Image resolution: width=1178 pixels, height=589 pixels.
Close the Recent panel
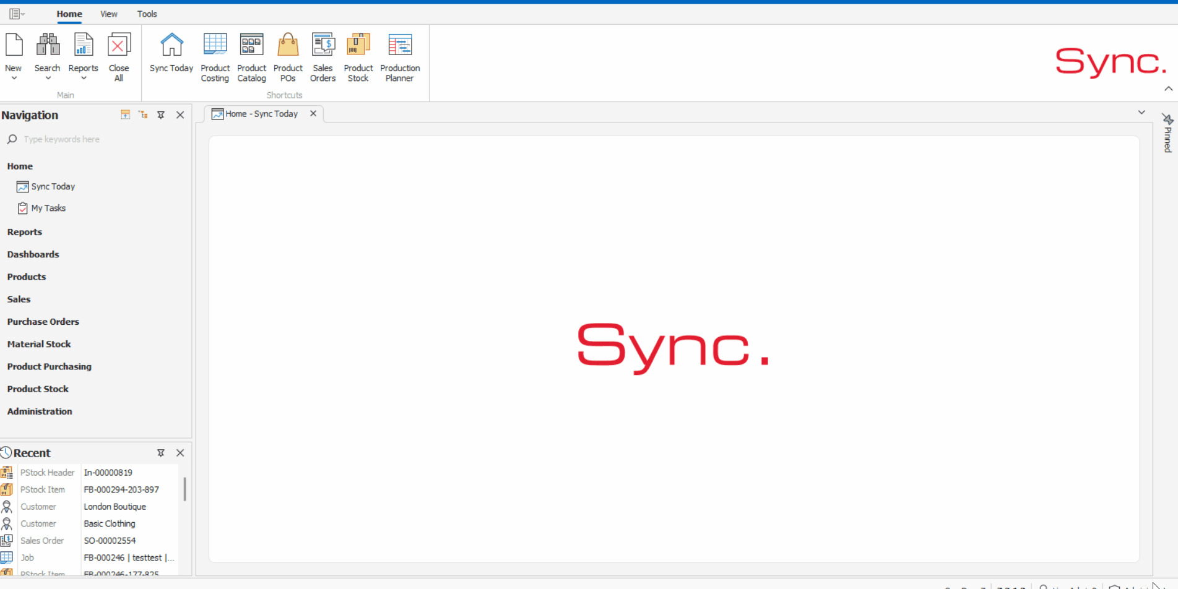180,453
